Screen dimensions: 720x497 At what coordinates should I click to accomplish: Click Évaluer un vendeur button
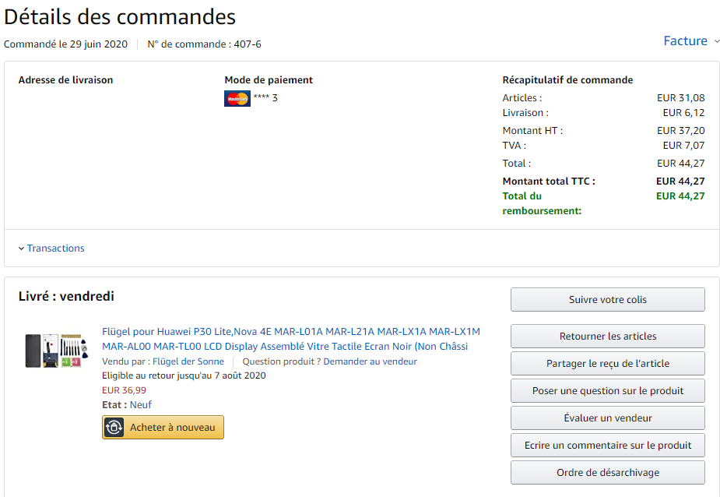(607, 418)
